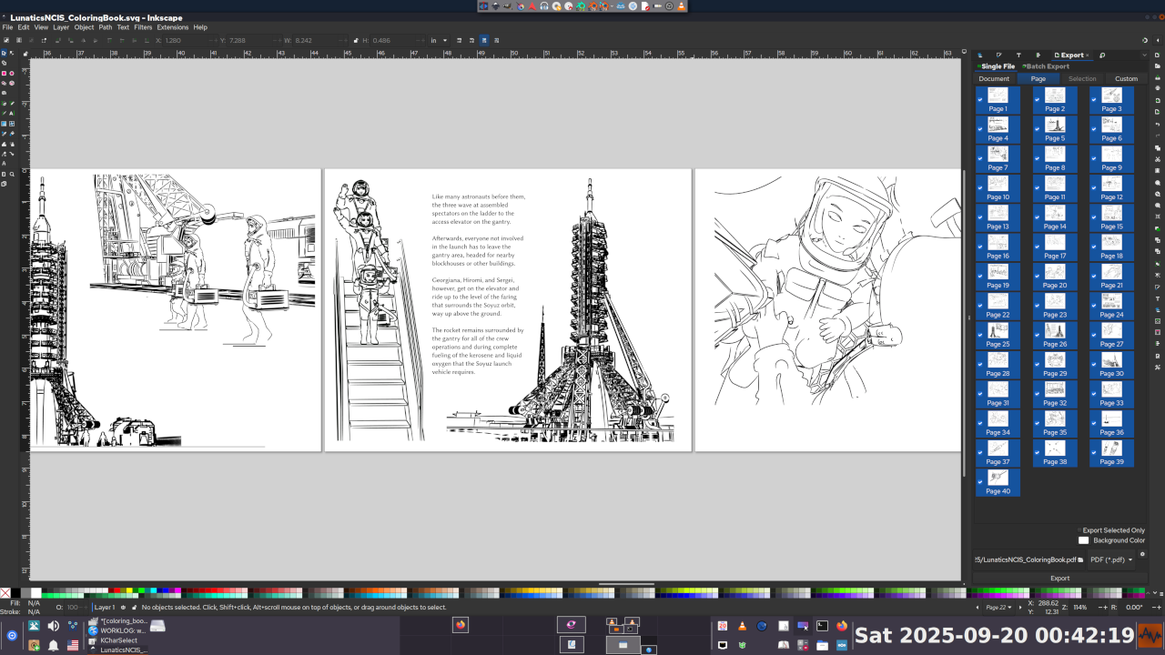The image size is (1165, 655).
Task: Click the lock width/height ratio icon
Action: coord(355,40)
